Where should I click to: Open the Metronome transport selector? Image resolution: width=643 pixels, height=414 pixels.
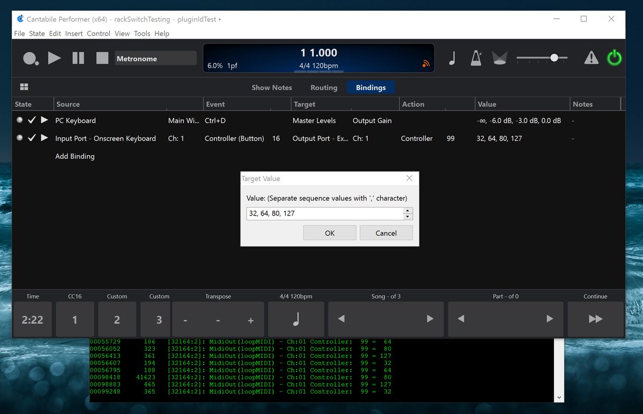(x=156, y=58)
